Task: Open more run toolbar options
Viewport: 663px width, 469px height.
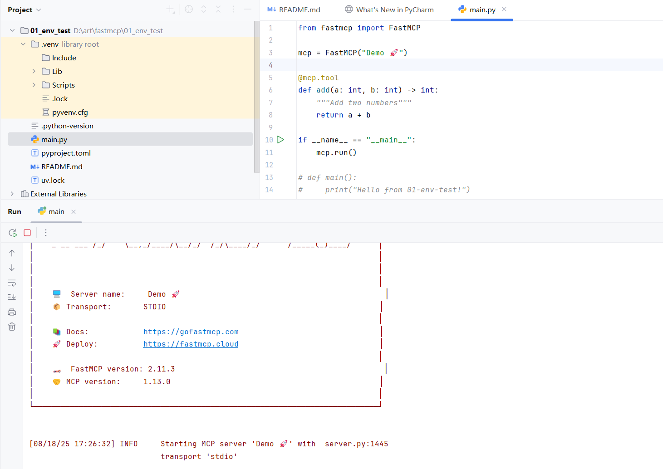Action: (45, 233)
